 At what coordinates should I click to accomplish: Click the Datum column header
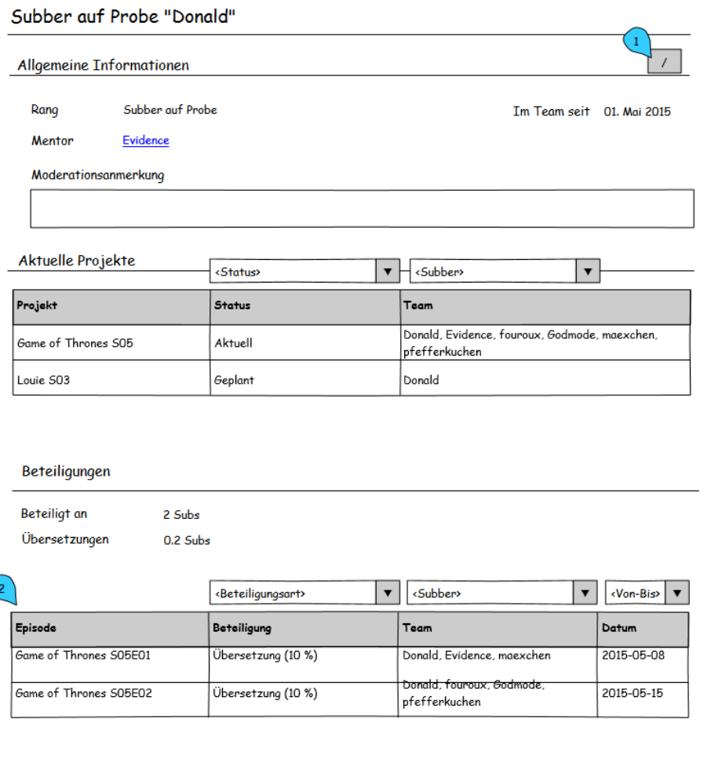pos(642,629)
